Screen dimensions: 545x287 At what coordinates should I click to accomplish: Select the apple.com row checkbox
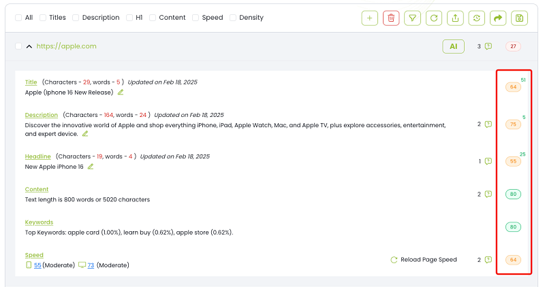(x=18, y=46)
